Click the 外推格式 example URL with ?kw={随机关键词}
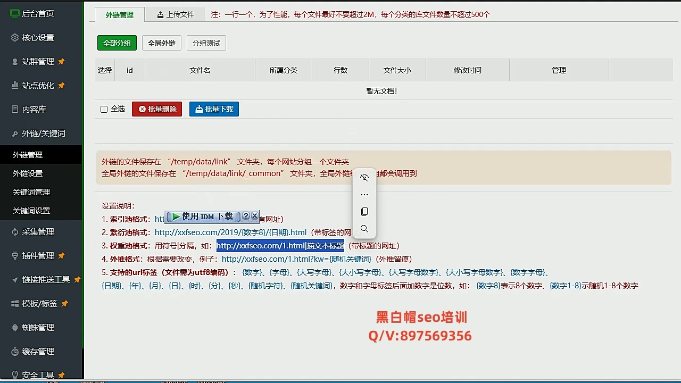The width and height of the screenshot is (681, 383). (297, 259)
